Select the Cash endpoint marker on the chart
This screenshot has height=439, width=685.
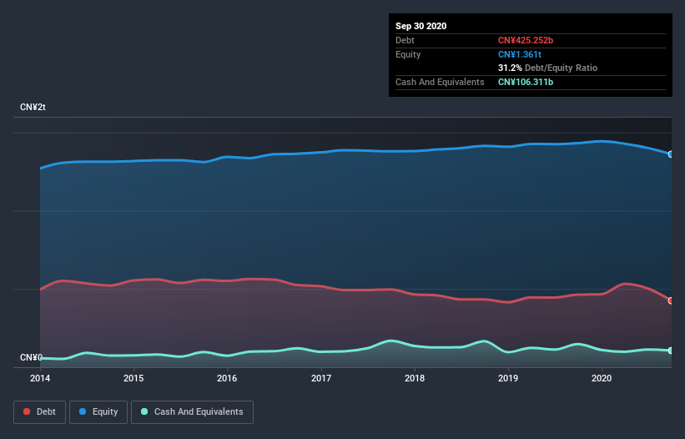[x=671, y=351]
